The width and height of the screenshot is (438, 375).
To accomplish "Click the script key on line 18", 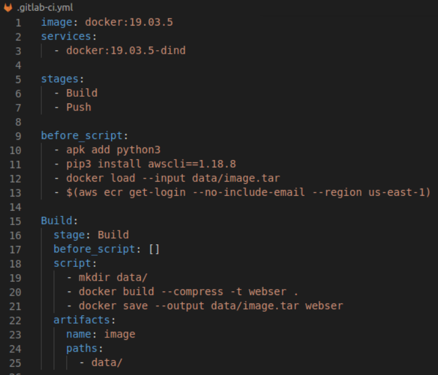I will point(72,263).
